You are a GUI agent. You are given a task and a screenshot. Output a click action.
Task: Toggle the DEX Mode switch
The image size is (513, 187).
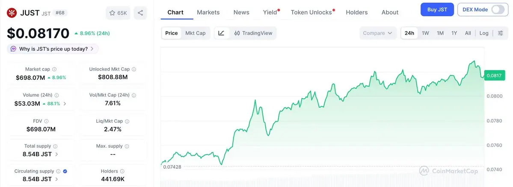tap(498, 9)
